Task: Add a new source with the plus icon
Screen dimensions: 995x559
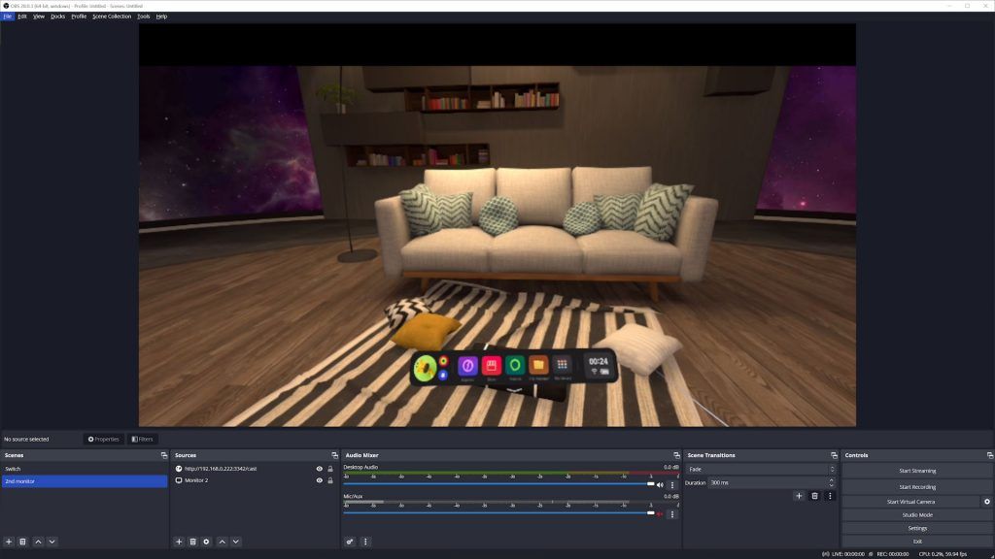Action: 179,542
